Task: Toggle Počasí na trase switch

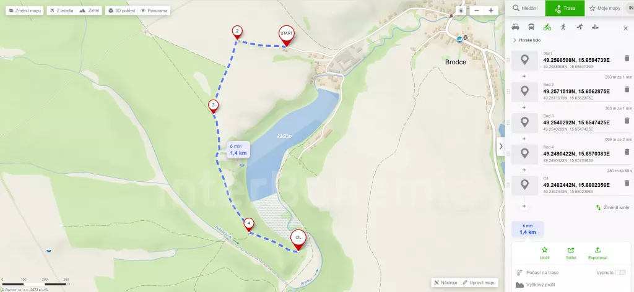Action: click(620, 273)
